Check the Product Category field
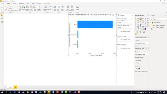Image resolution: width=167 pixels, height=94 pixels. [x=153, y=27]
